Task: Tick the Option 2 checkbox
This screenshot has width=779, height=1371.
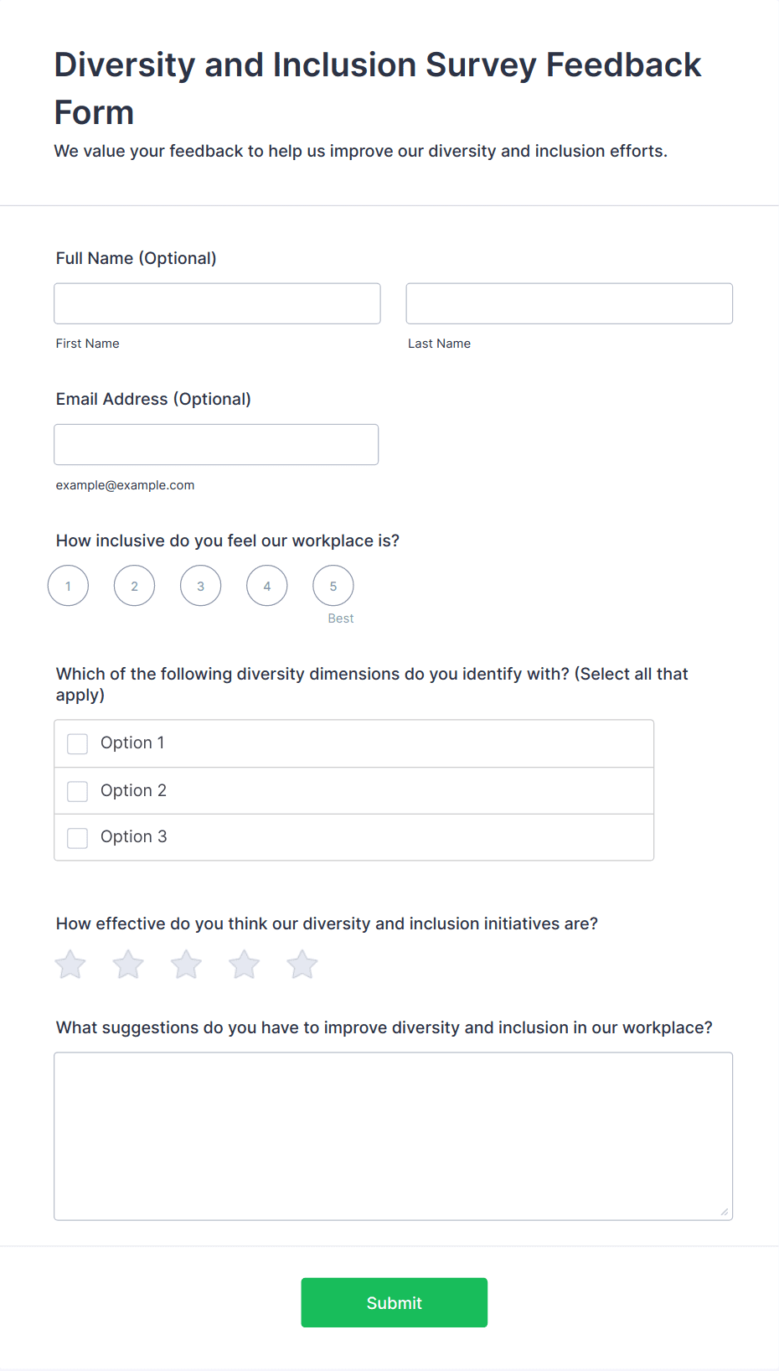Action: 78,791
